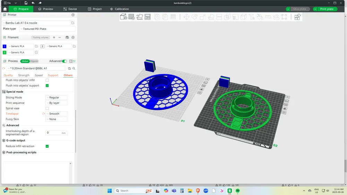This screenshot has height=195, width=347.
Task: Select the Mesh boolean tool
Action: click(x=227, y=17)
